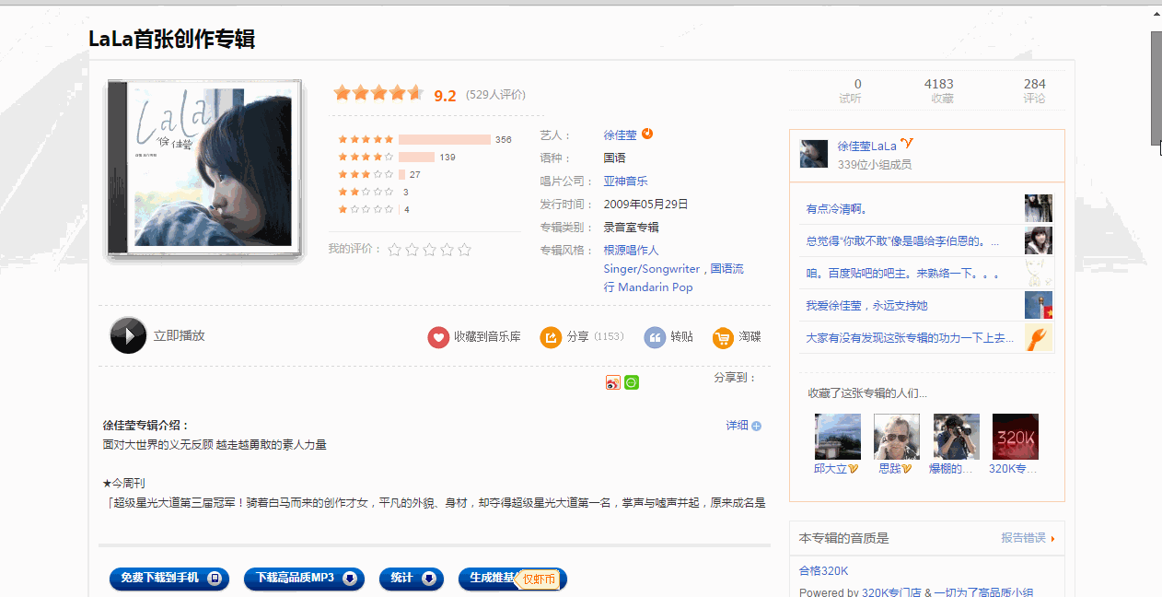Rate album one star in 我的评价
1162x597 pixels.
pos(395,250)
